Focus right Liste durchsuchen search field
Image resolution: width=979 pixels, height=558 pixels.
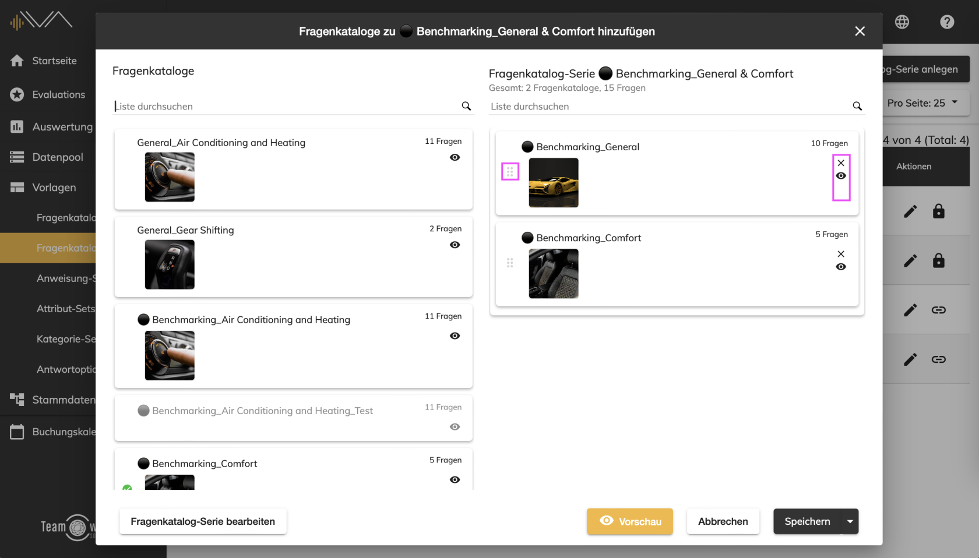click(x=670, y=106)
